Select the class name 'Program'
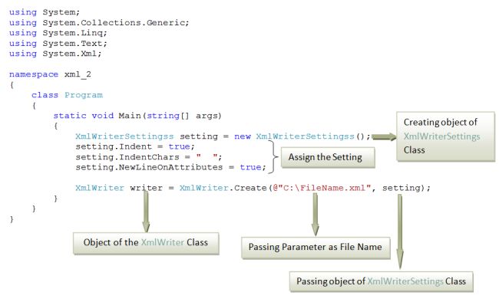The image size is (499, 299). coord(84,95)
